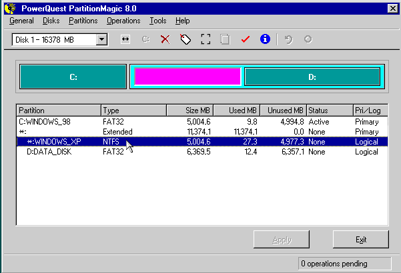Viewport: 401px width, 273px height.
Task: Click the 0 operations pending status field
Action: coord(344,264)
